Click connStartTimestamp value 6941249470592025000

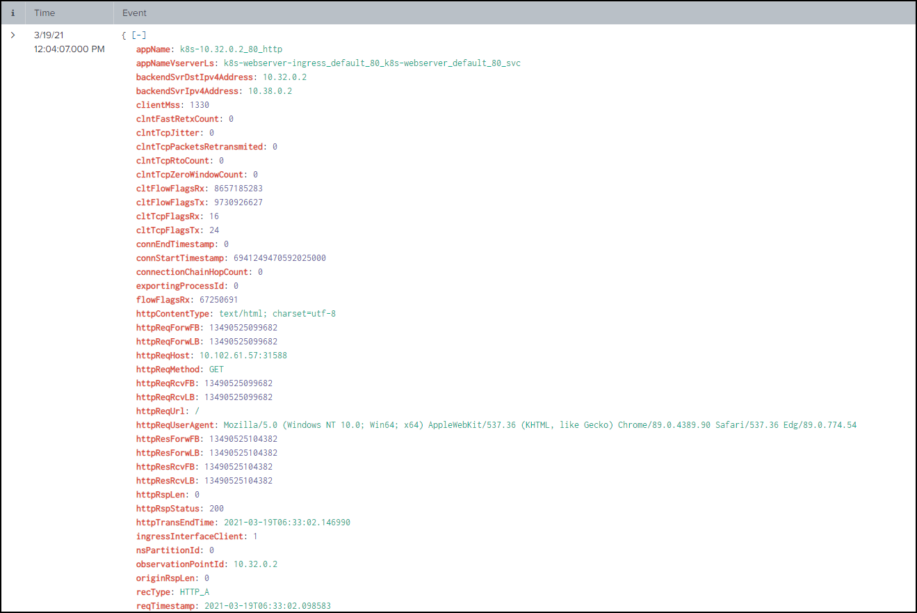tap(280, 258)
